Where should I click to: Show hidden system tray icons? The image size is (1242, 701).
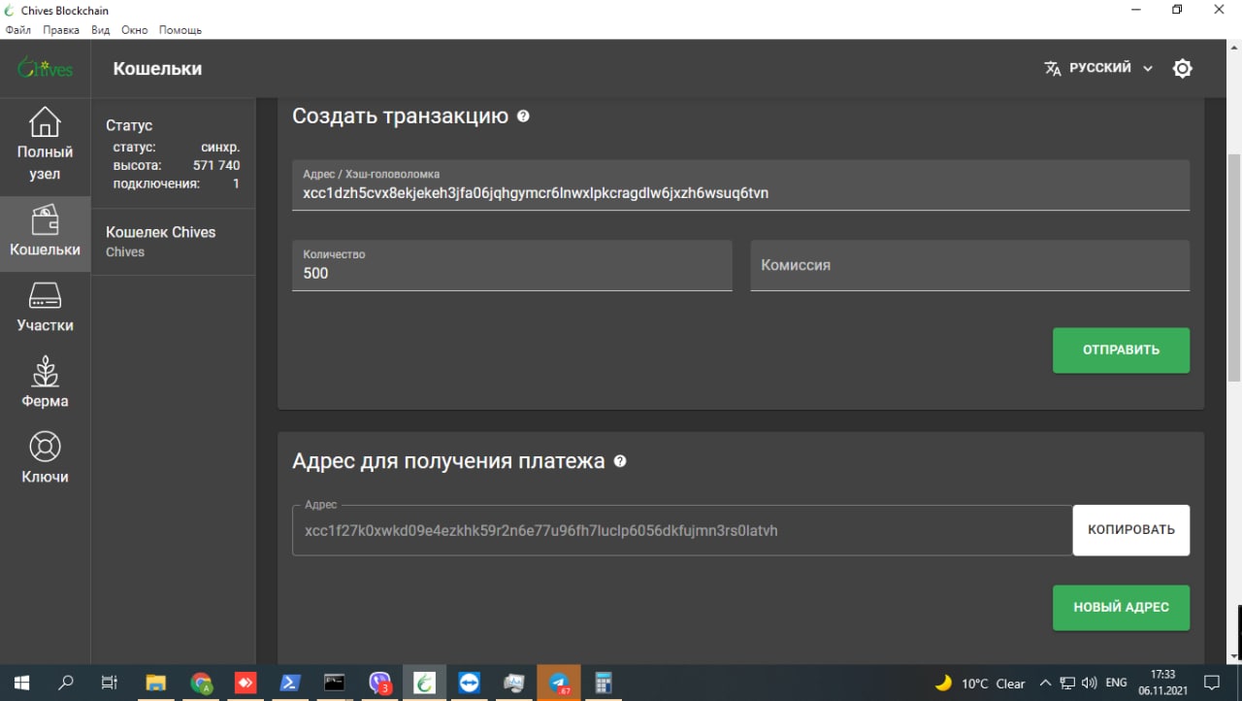[1045, 683]
